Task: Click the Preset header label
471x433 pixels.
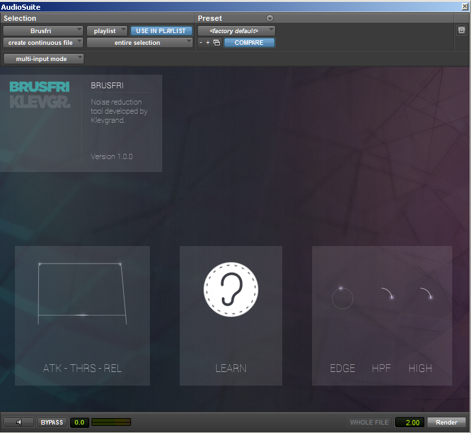Action: [x=210, y=18]
